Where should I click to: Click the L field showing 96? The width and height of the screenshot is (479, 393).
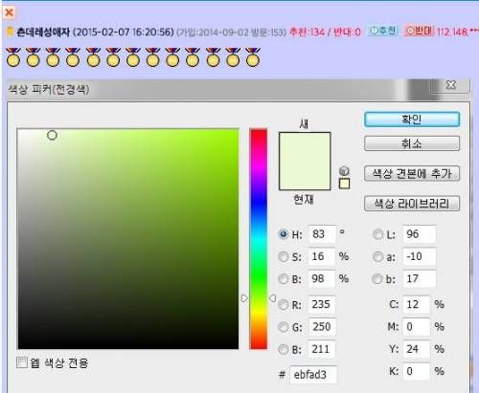(x=420, y=234)
